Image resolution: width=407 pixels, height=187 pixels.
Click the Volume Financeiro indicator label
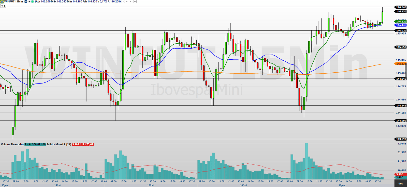(x=12, y=144)
